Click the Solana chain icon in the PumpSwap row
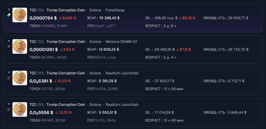Screen dimensions: 266x129 point(9,9)
